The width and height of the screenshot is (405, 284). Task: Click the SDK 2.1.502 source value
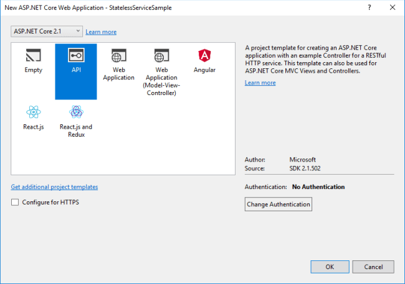[305, 168]
